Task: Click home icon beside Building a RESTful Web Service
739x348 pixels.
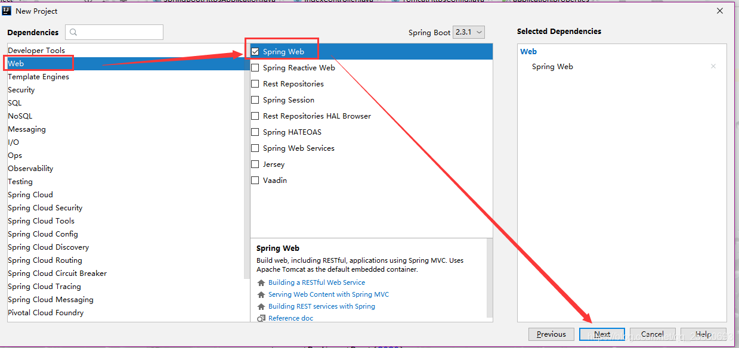Action: click(261, 282)
